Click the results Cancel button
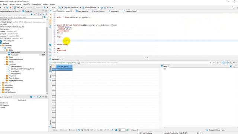238x134 pixels. [64, 130]
